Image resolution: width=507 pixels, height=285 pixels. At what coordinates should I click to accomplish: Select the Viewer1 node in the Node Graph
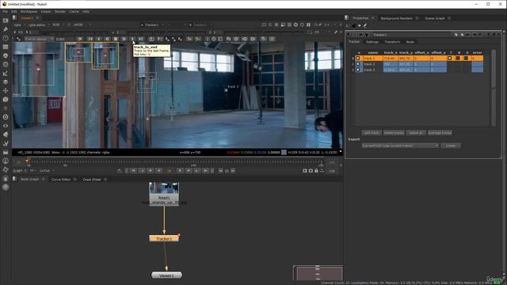[166, 275]
